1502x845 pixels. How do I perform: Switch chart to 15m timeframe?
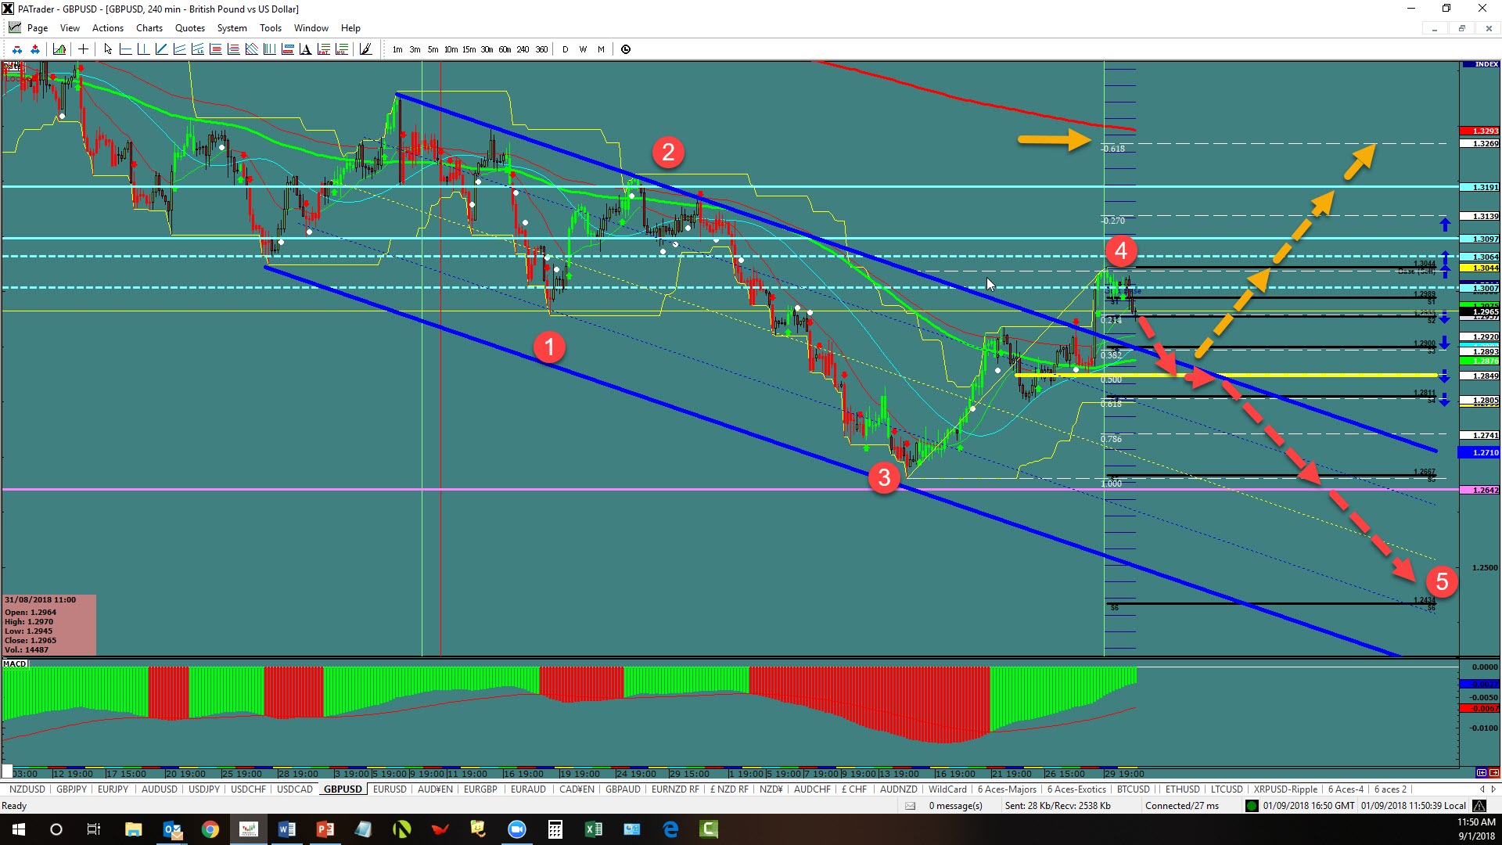(469, 49)
